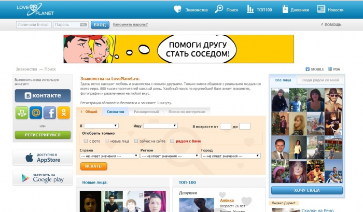Check the 'рядом с Вами' option
Viewport: 363px width, 212px height.
[x=172, y=141]
